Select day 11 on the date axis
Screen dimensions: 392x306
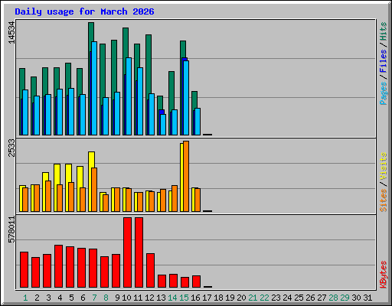[138, 298]
